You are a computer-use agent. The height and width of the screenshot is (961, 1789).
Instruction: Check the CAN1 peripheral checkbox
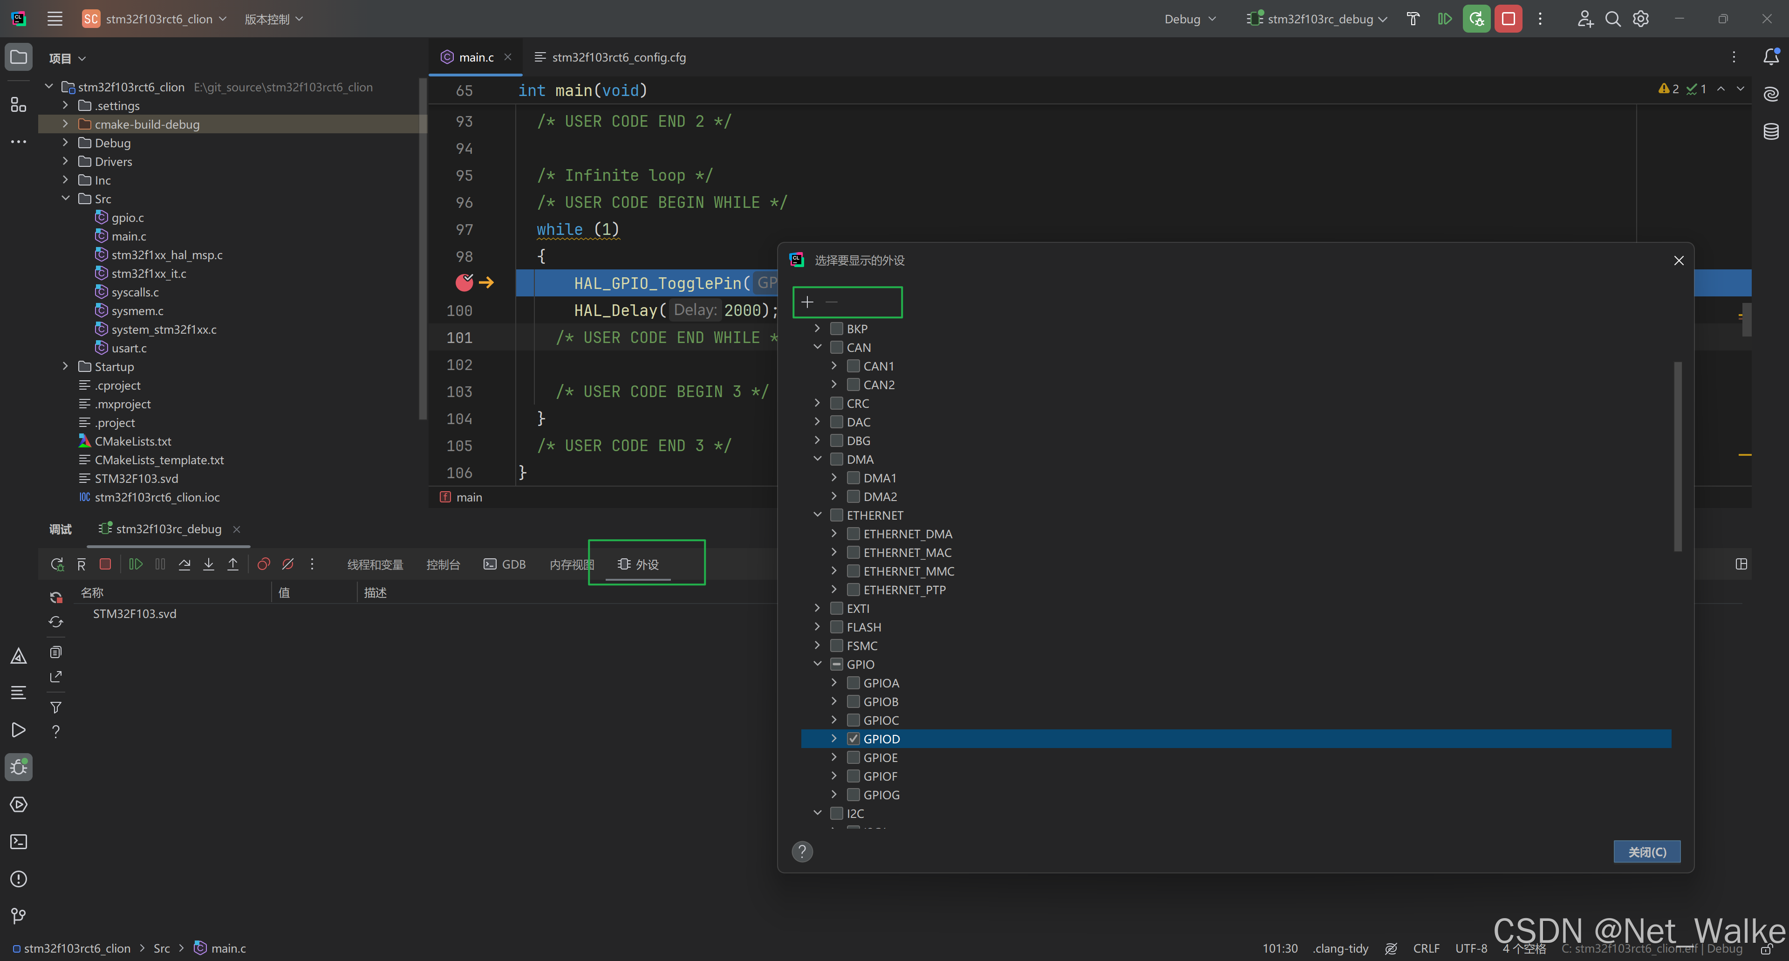pyautogui.click(x=854, y=366)
